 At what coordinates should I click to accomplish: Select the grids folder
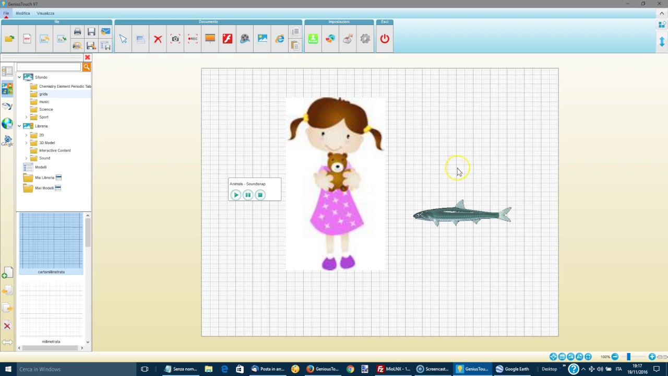(x=43, y=94)
